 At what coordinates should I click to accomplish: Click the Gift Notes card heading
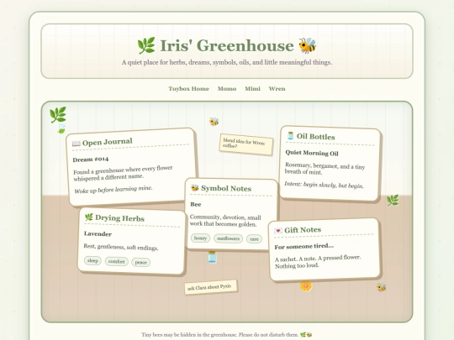pos(303,230)
